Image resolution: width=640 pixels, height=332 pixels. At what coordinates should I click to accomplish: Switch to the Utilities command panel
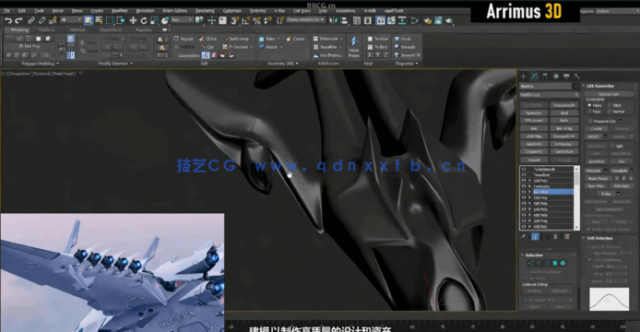577,76
